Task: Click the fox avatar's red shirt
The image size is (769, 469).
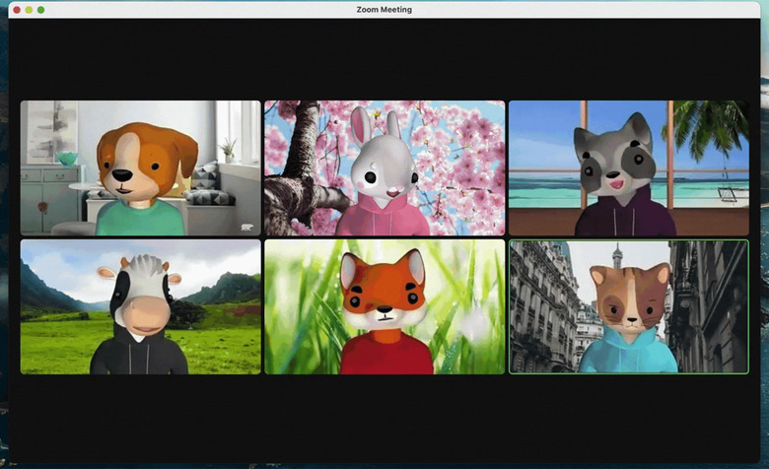Action: pos(384,355)
